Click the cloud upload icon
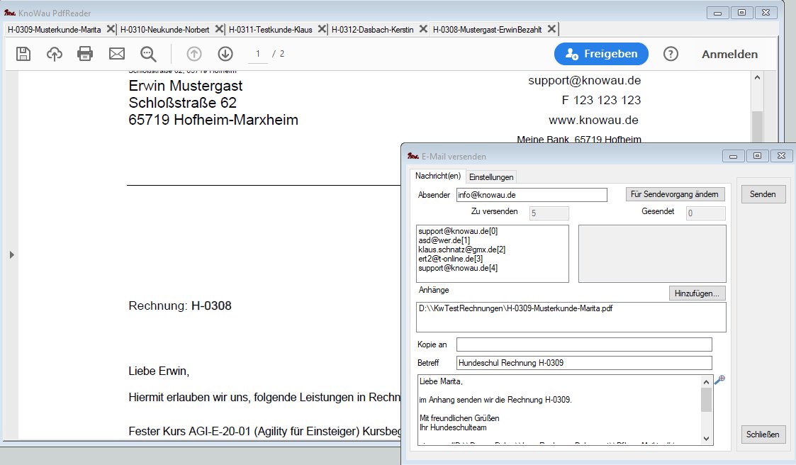Viewport: 796px width, 465px height. pos(55,54)
